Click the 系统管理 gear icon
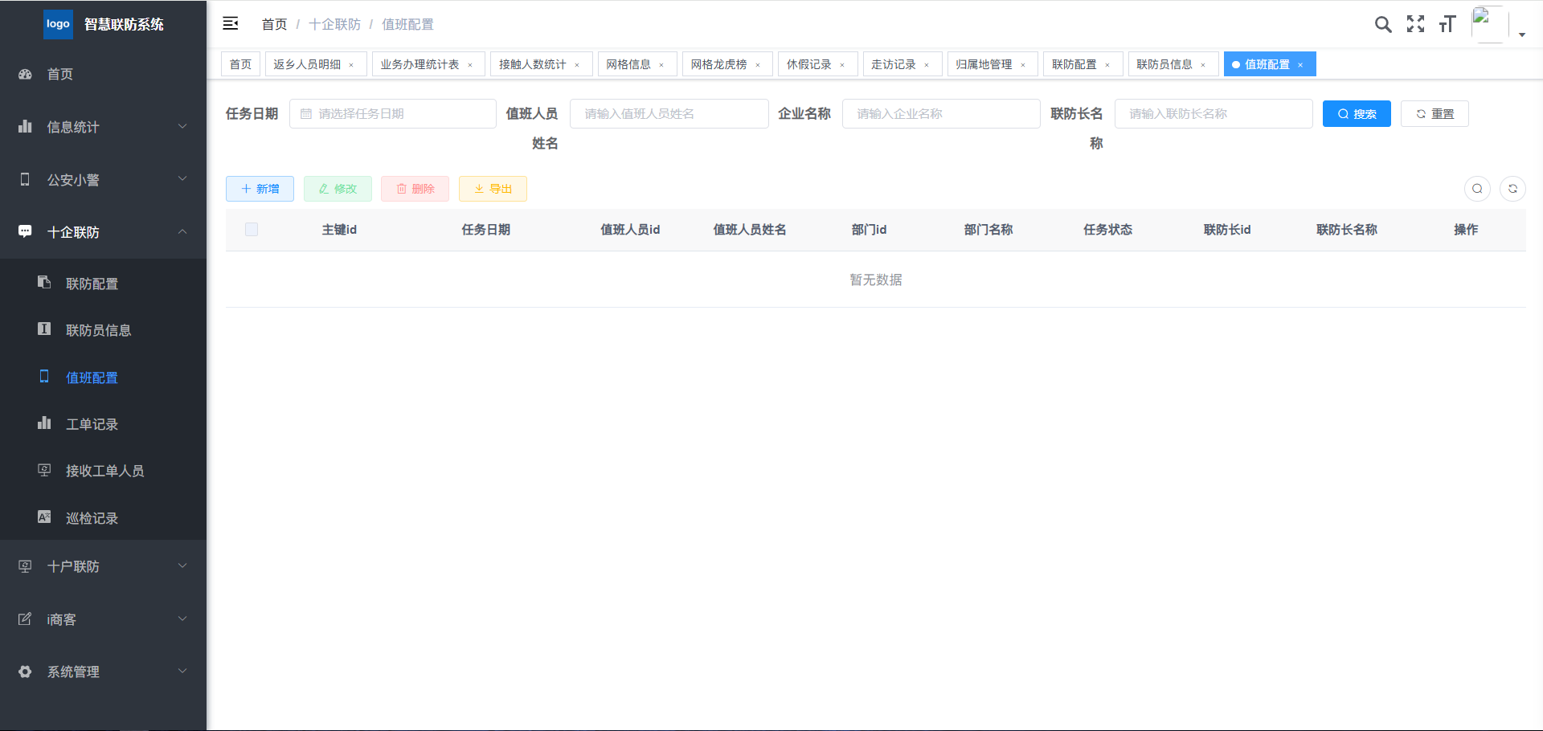Image resolution: width=1543 pixels, height=731 pixels. [25, 672]
